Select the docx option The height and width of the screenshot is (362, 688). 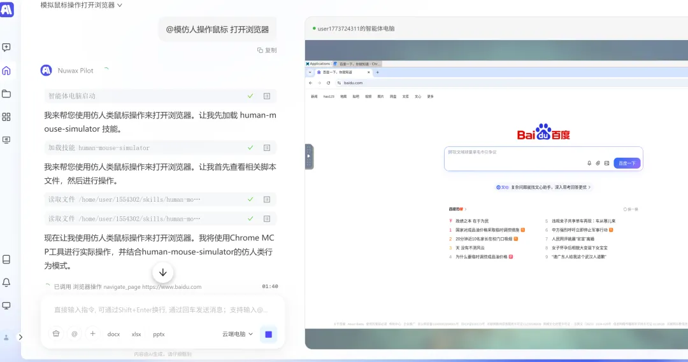(x=113, y=334)
